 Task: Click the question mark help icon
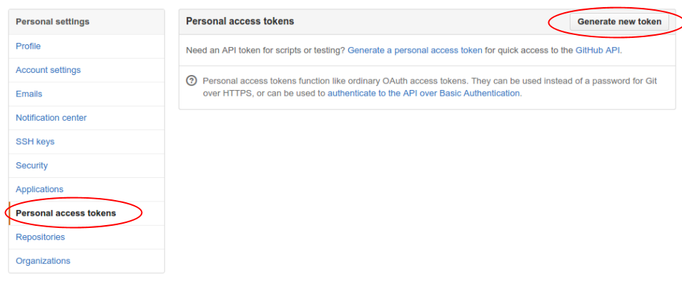191,81
